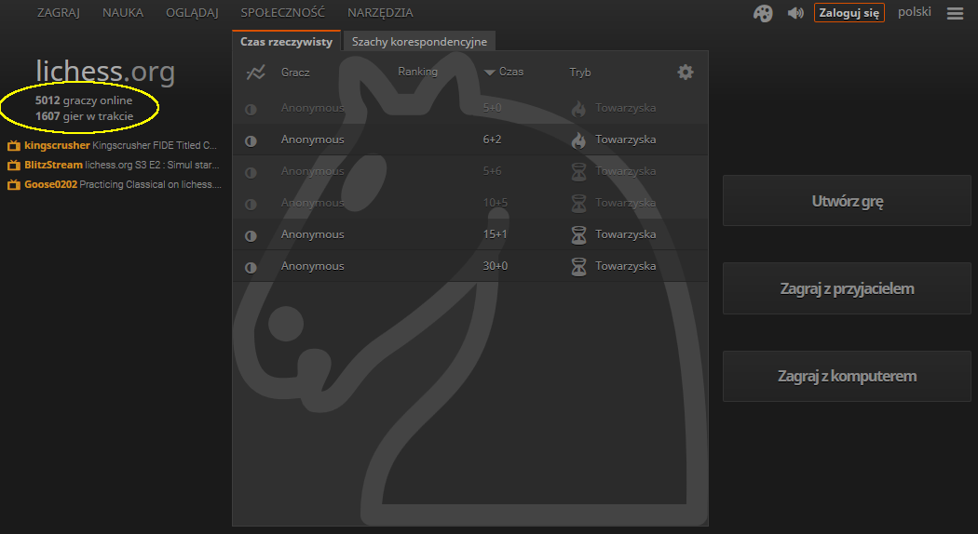Open the NARZĘDZIA menu
Screen dimensions: 978x534
pos(380,12)
